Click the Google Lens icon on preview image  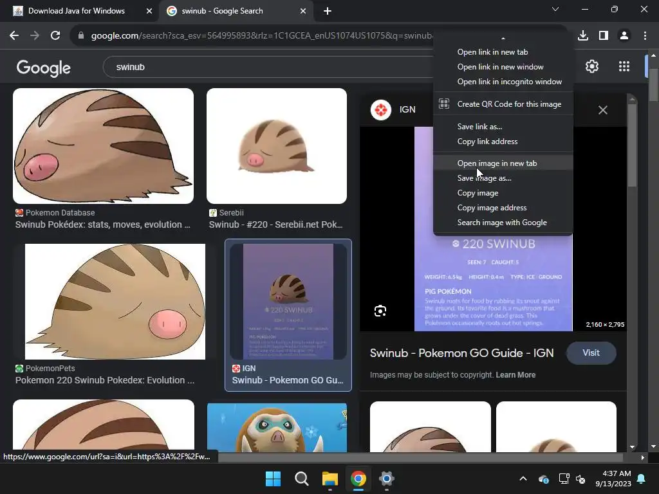(x=380, y=311)
